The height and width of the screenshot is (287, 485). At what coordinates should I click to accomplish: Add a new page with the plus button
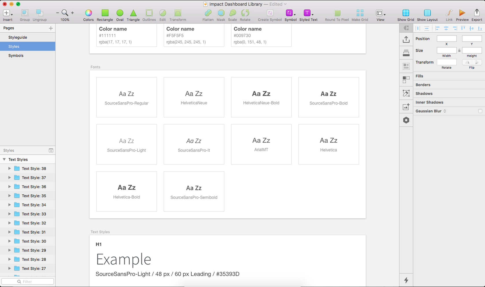point(51,28)
